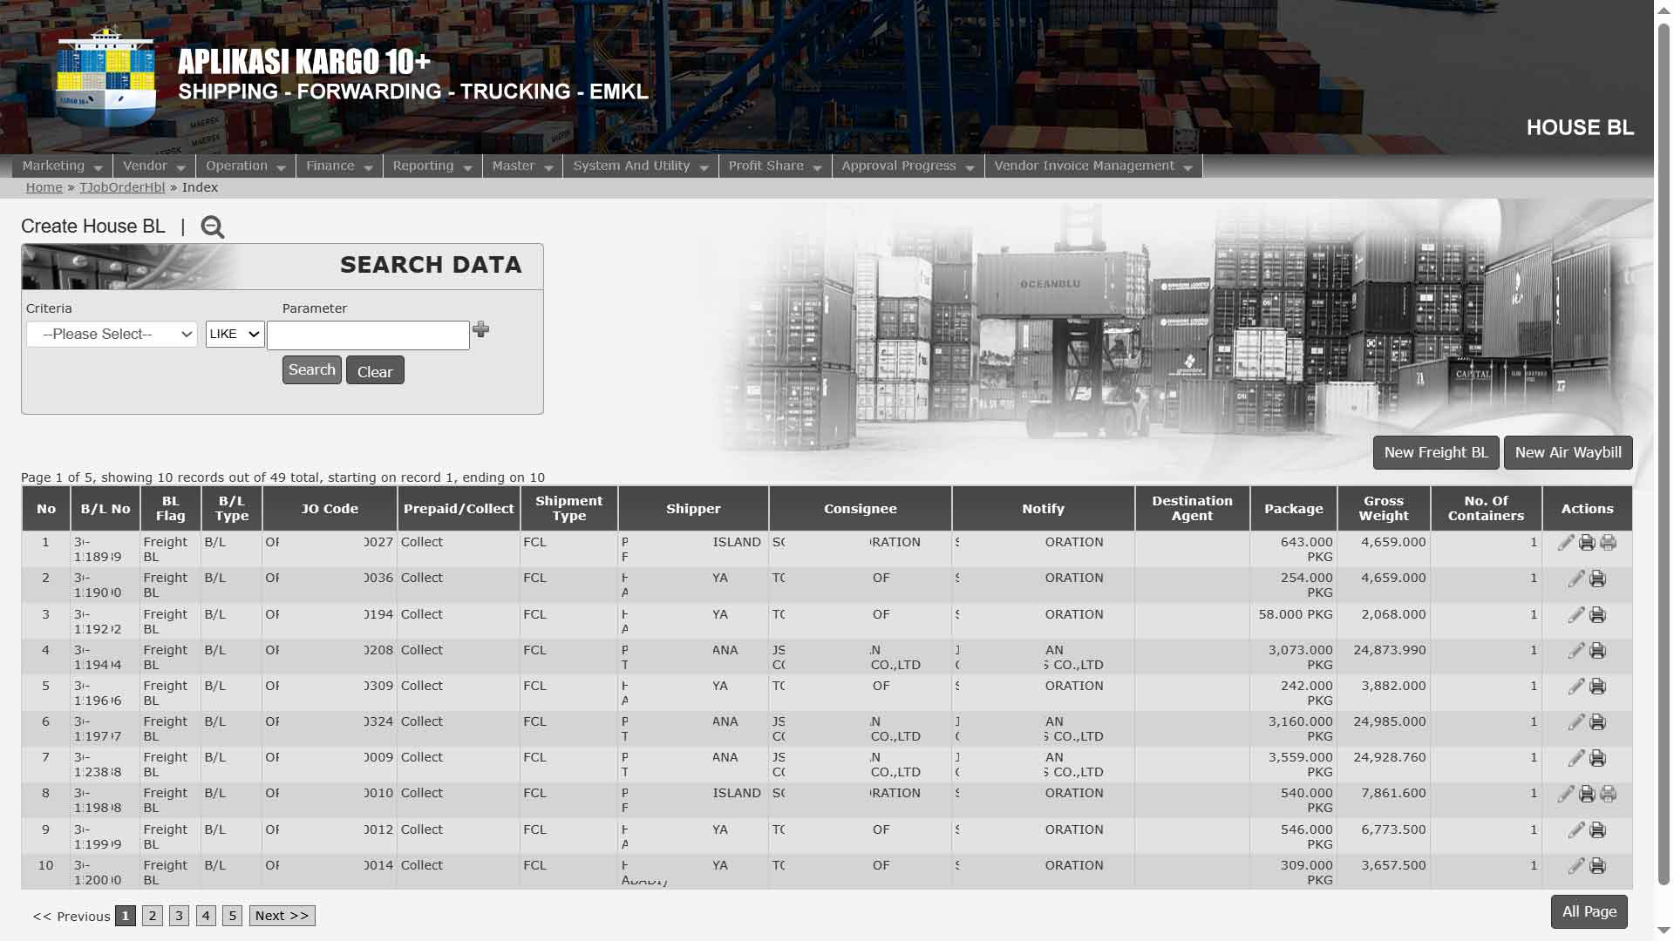Image resolution: width=1674 pixels, height=941 pixels.
Task: Expand the Vendor Invoice Management menu
Action: [1092, 166]
